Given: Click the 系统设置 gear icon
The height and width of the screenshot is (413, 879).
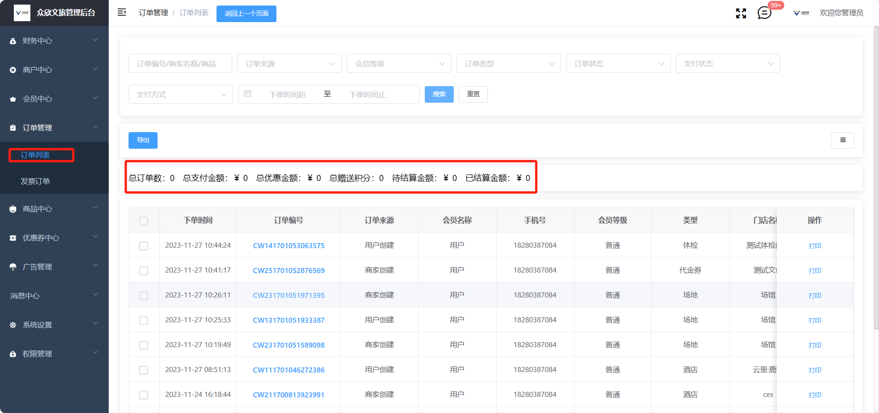Looking at the screenshot, I should coord(13,325).
